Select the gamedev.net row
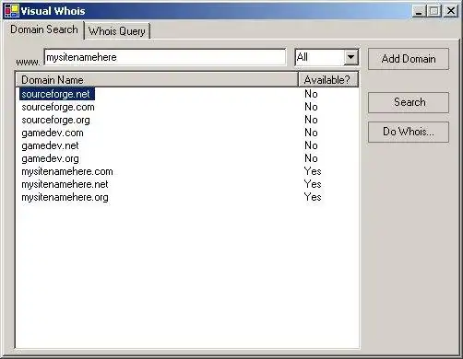 [187, 145]
